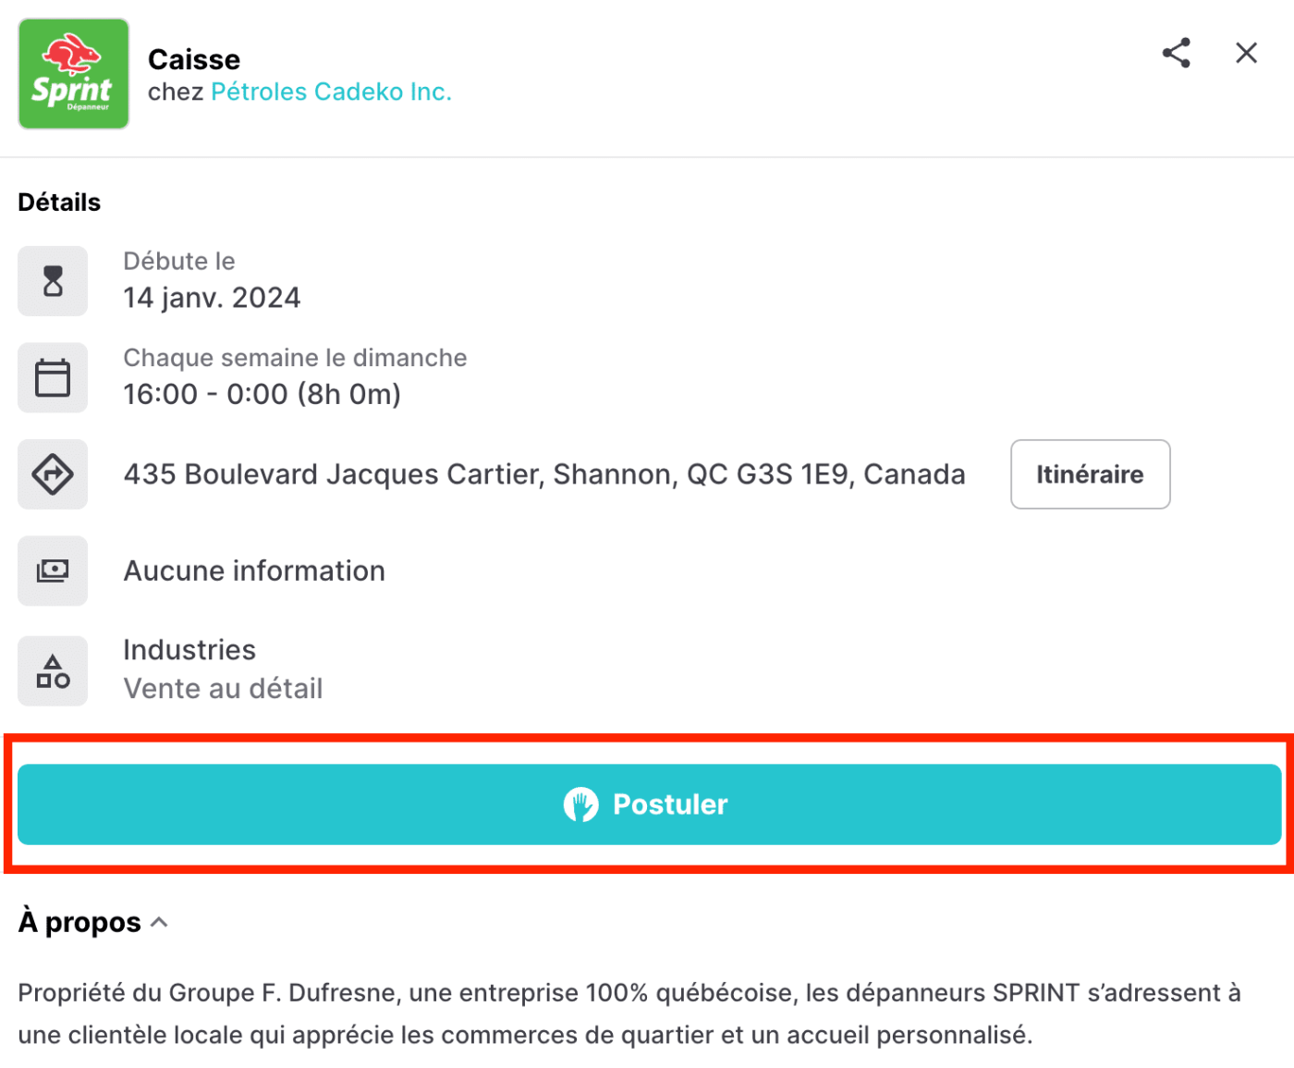Click the Itinéraire button for directions
This screenshot has width=1294, height=1068.
1090,474
